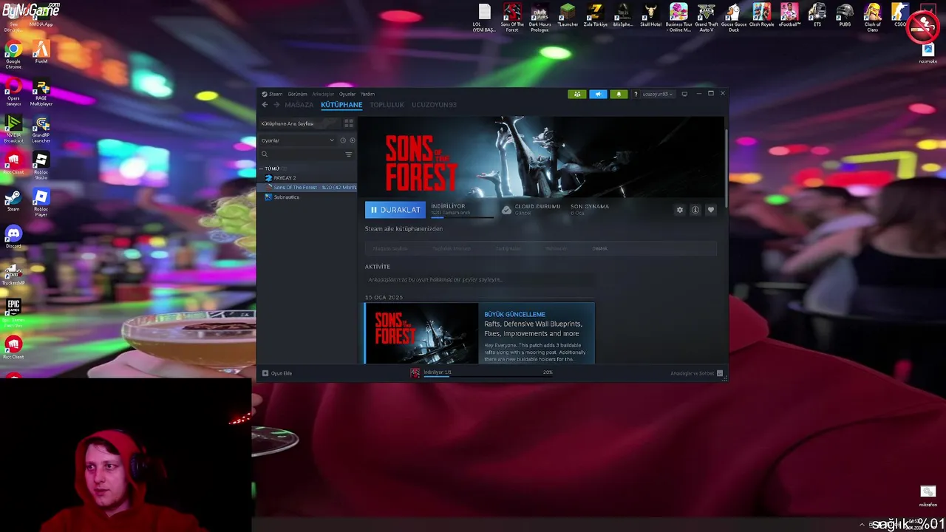Screen dimensions: 946x532
Task: Open the Sons of the Forest update thumbnail
Action: pos(422,333)
